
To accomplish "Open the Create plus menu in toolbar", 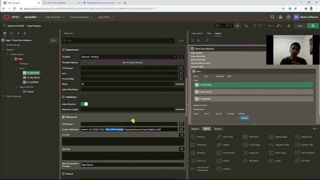I will tap(270, 25).
